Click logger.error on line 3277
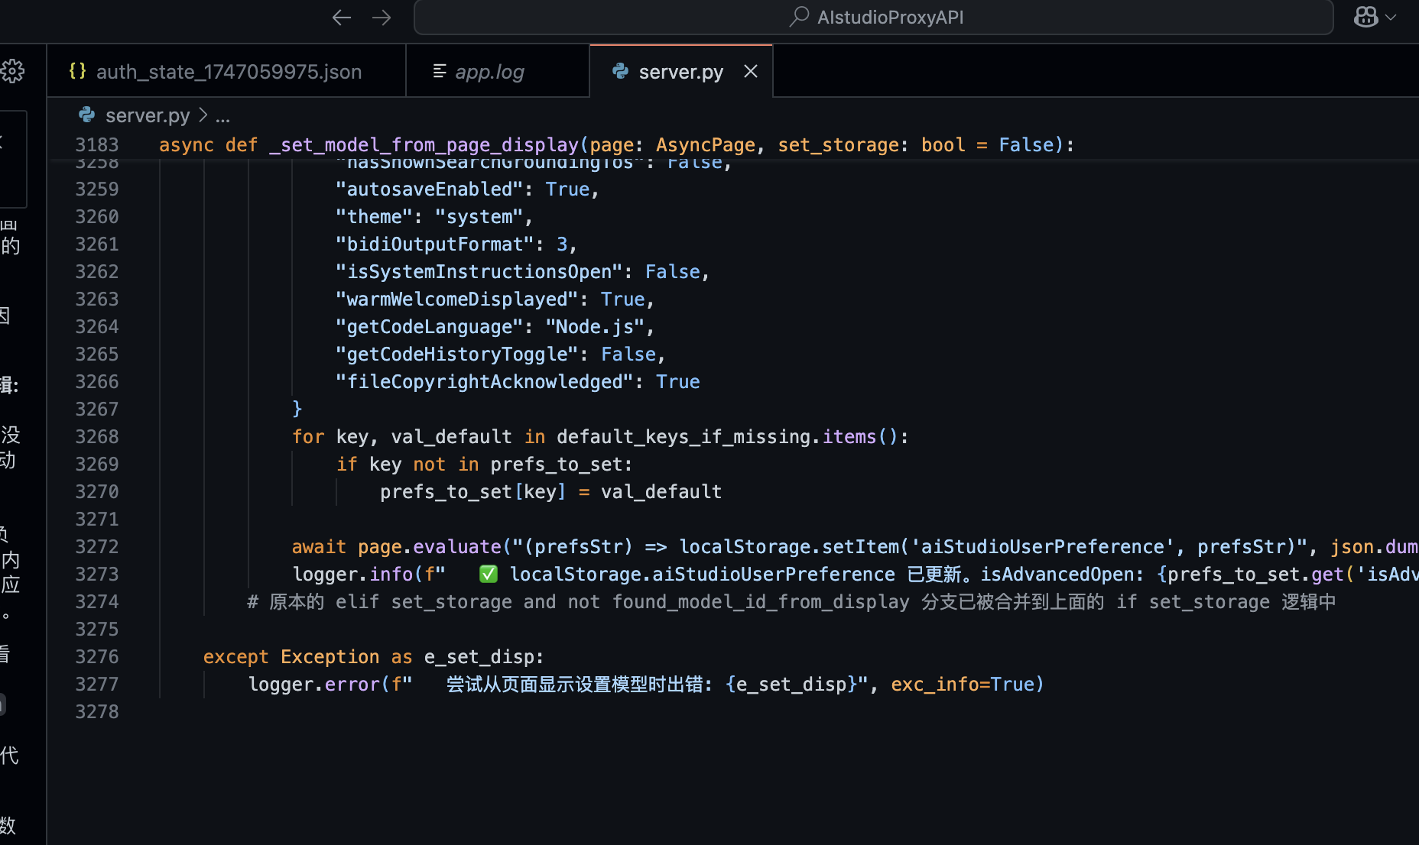This screenshot has height=845, width=1419. (313, 685)
